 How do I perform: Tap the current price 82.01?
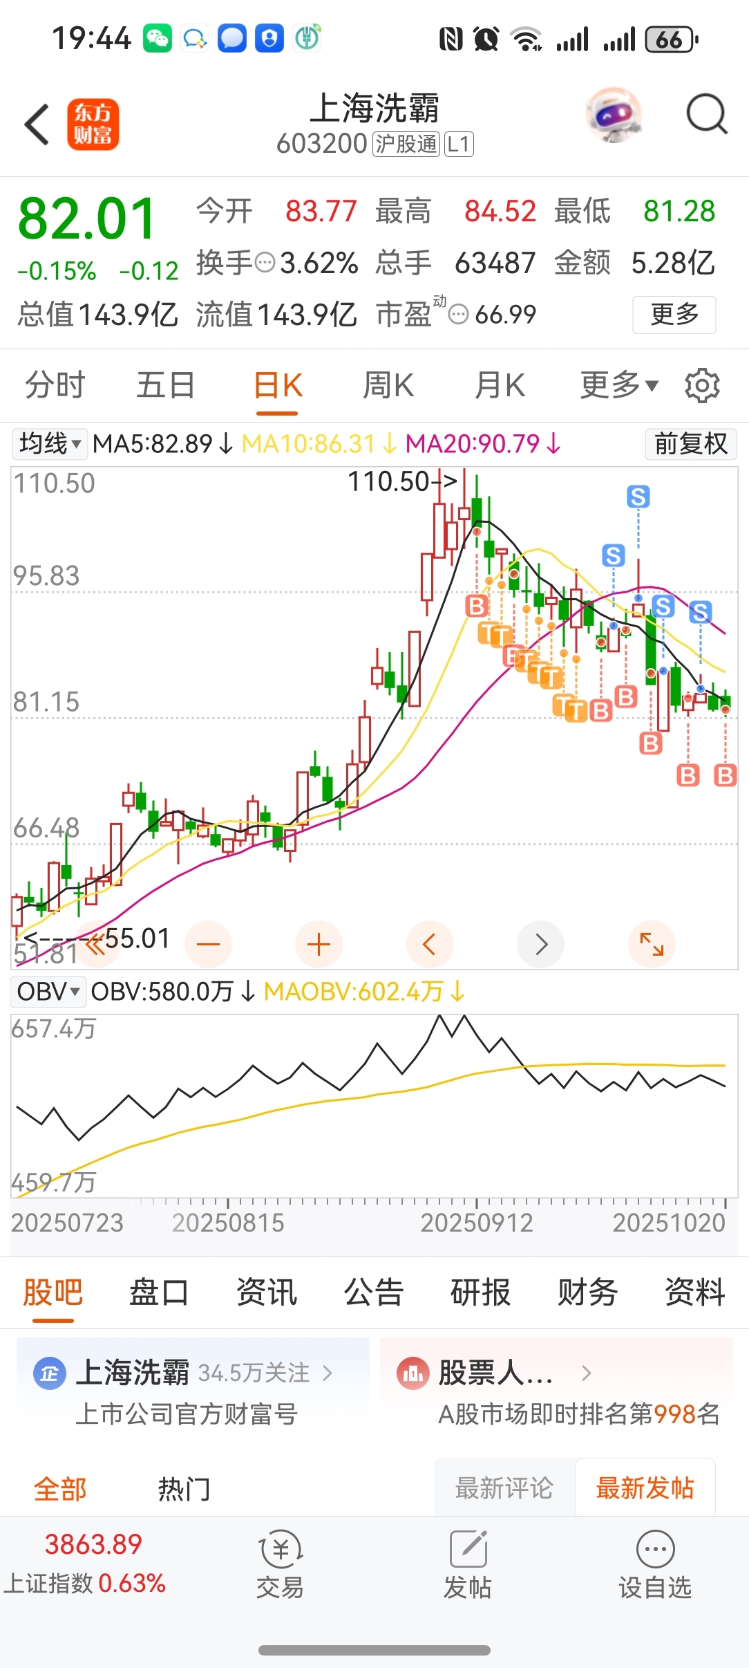pos(87,219)
